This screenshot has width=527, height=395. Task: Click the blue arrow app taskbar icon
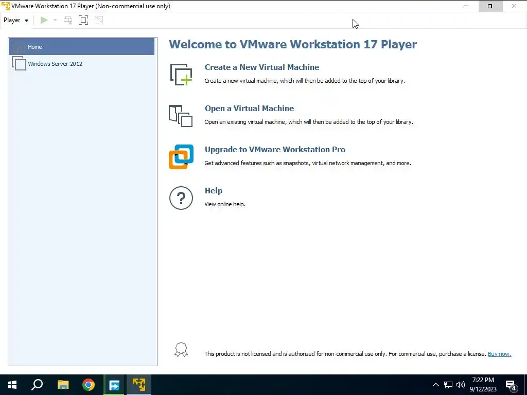pos(114,385)
